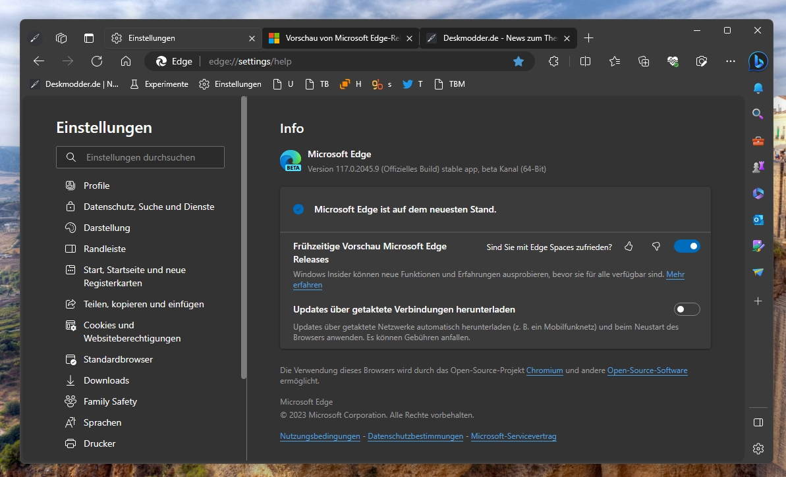Open the Twitter T bookmark
The image size is (786, 477).
[x=412, y=84]
